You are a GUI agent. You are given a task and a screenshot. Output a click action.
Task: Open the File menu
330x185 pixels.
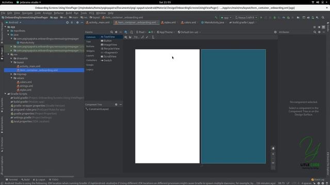[3, 13]
